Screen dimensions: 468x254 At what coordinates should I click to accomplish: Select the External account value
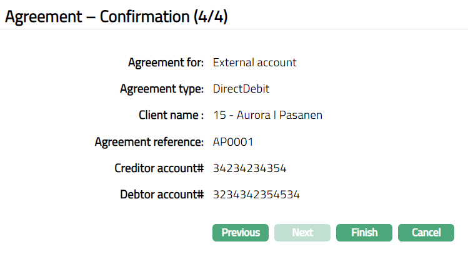254,63
